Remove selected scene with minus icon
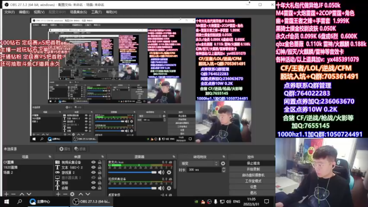 [13, 194]
